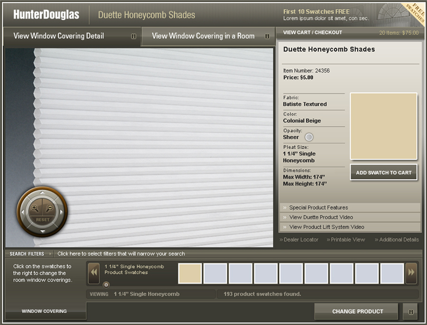Select the last swatch before the forward arrow
Image resolution: width=427 pixels, height=325 pixels.
[392, 273]
